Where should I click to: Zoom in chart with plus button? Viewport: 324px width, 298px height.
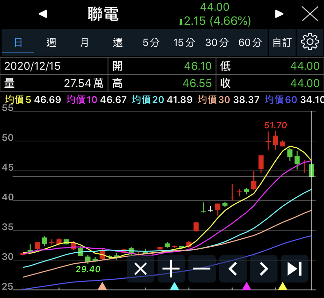171,269
